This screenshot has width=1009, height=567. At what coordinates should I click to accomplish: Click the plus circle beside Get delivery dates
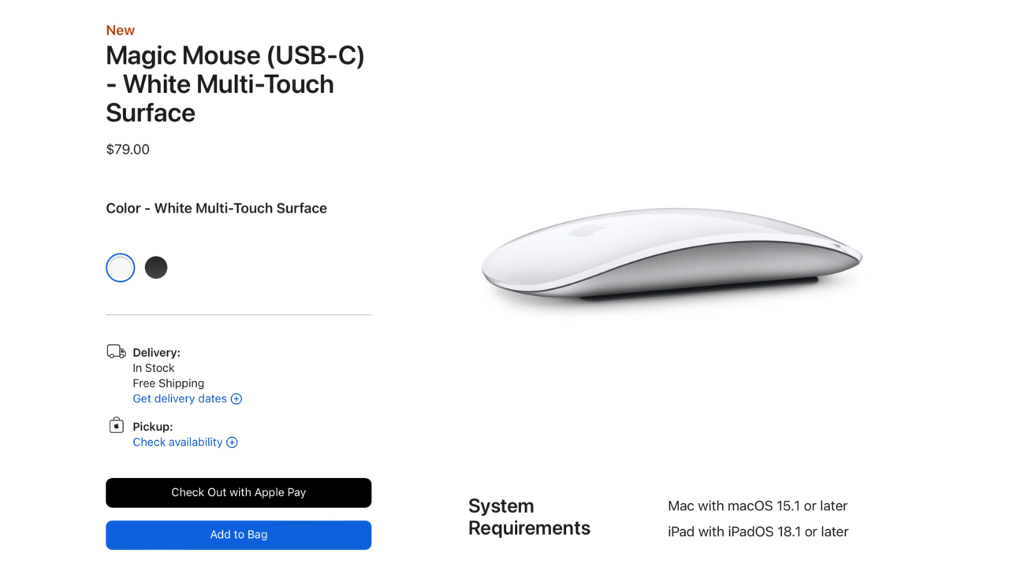(236, 399)
